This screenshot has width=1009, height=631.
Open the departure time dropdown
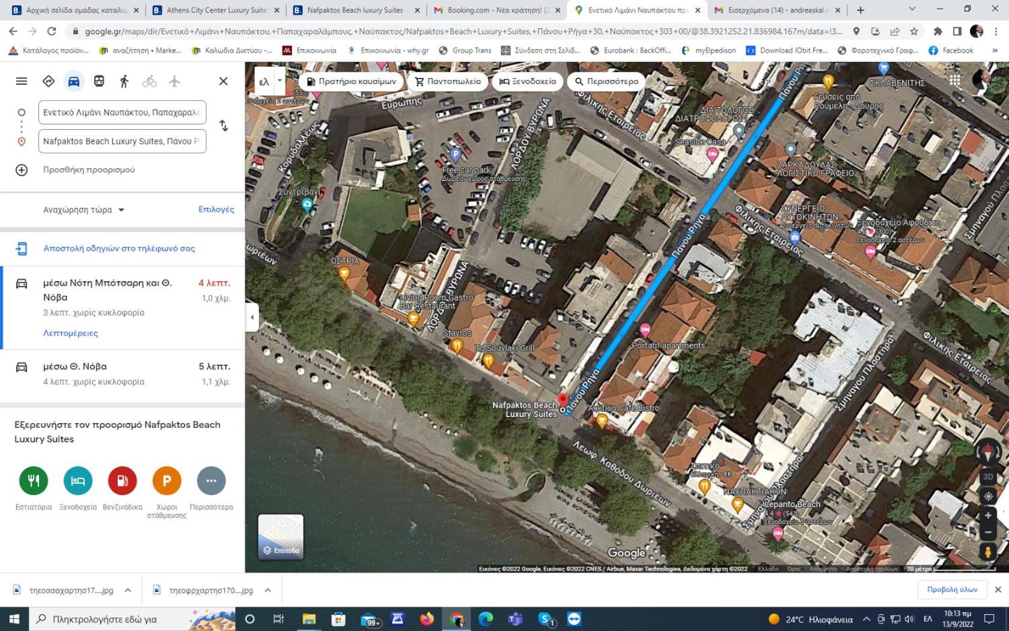coord(84,210)
